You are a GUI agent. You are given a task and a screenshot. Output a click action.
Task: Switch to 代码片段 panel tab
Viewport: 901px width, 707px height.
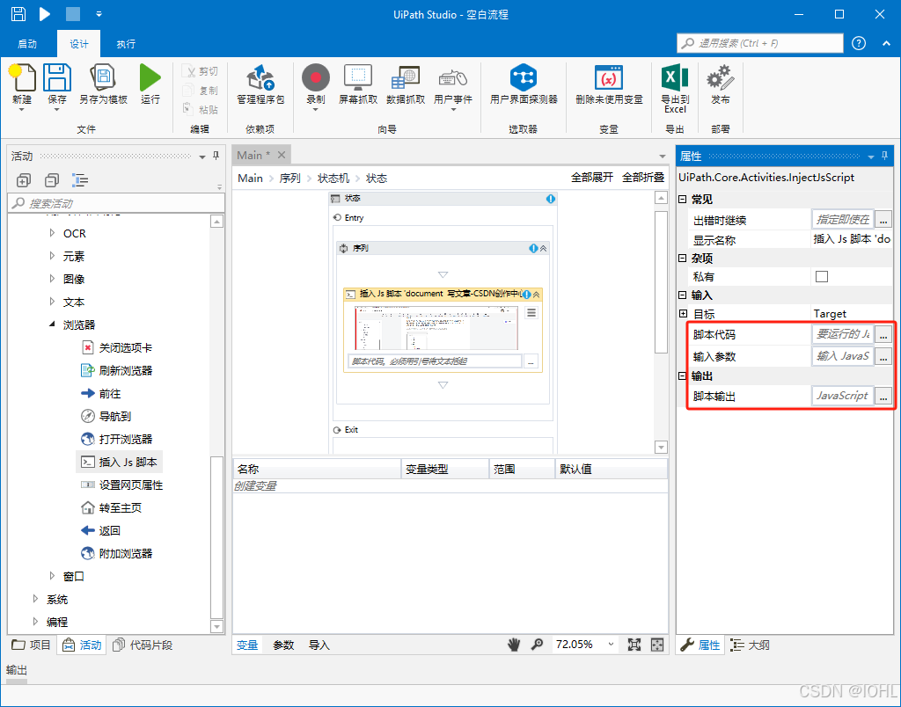click(143, 645)
